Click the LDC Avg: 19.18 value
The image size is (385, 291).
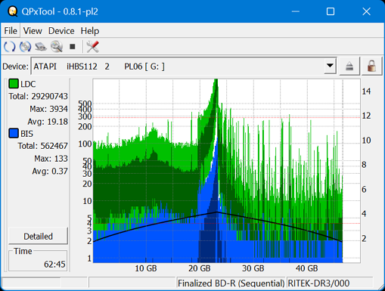[48, 122]
